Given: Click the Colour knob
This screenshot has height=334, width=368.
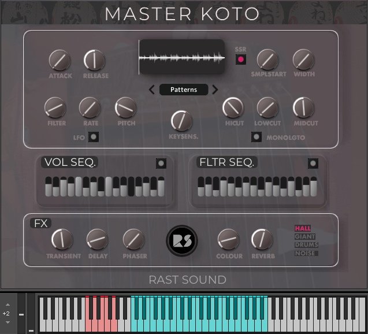Looking at the screenshot, I should [229, 240].
